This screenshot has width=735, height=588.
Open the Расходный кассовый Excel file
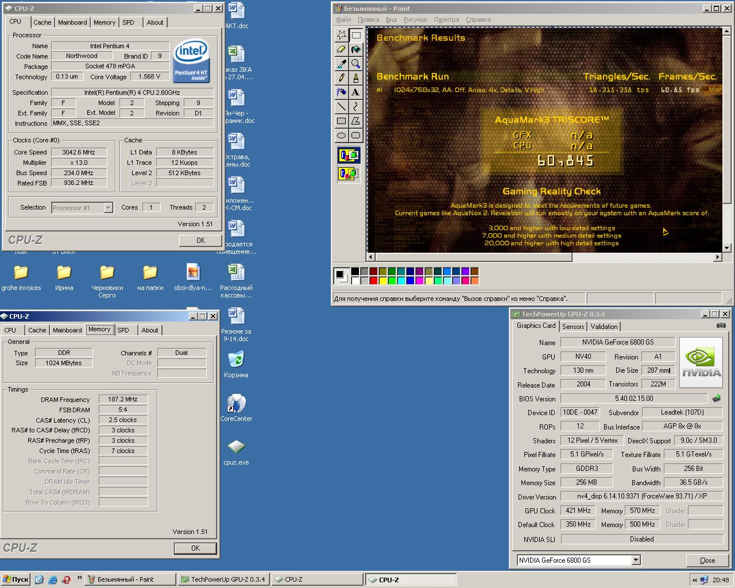tap(236, 281)
